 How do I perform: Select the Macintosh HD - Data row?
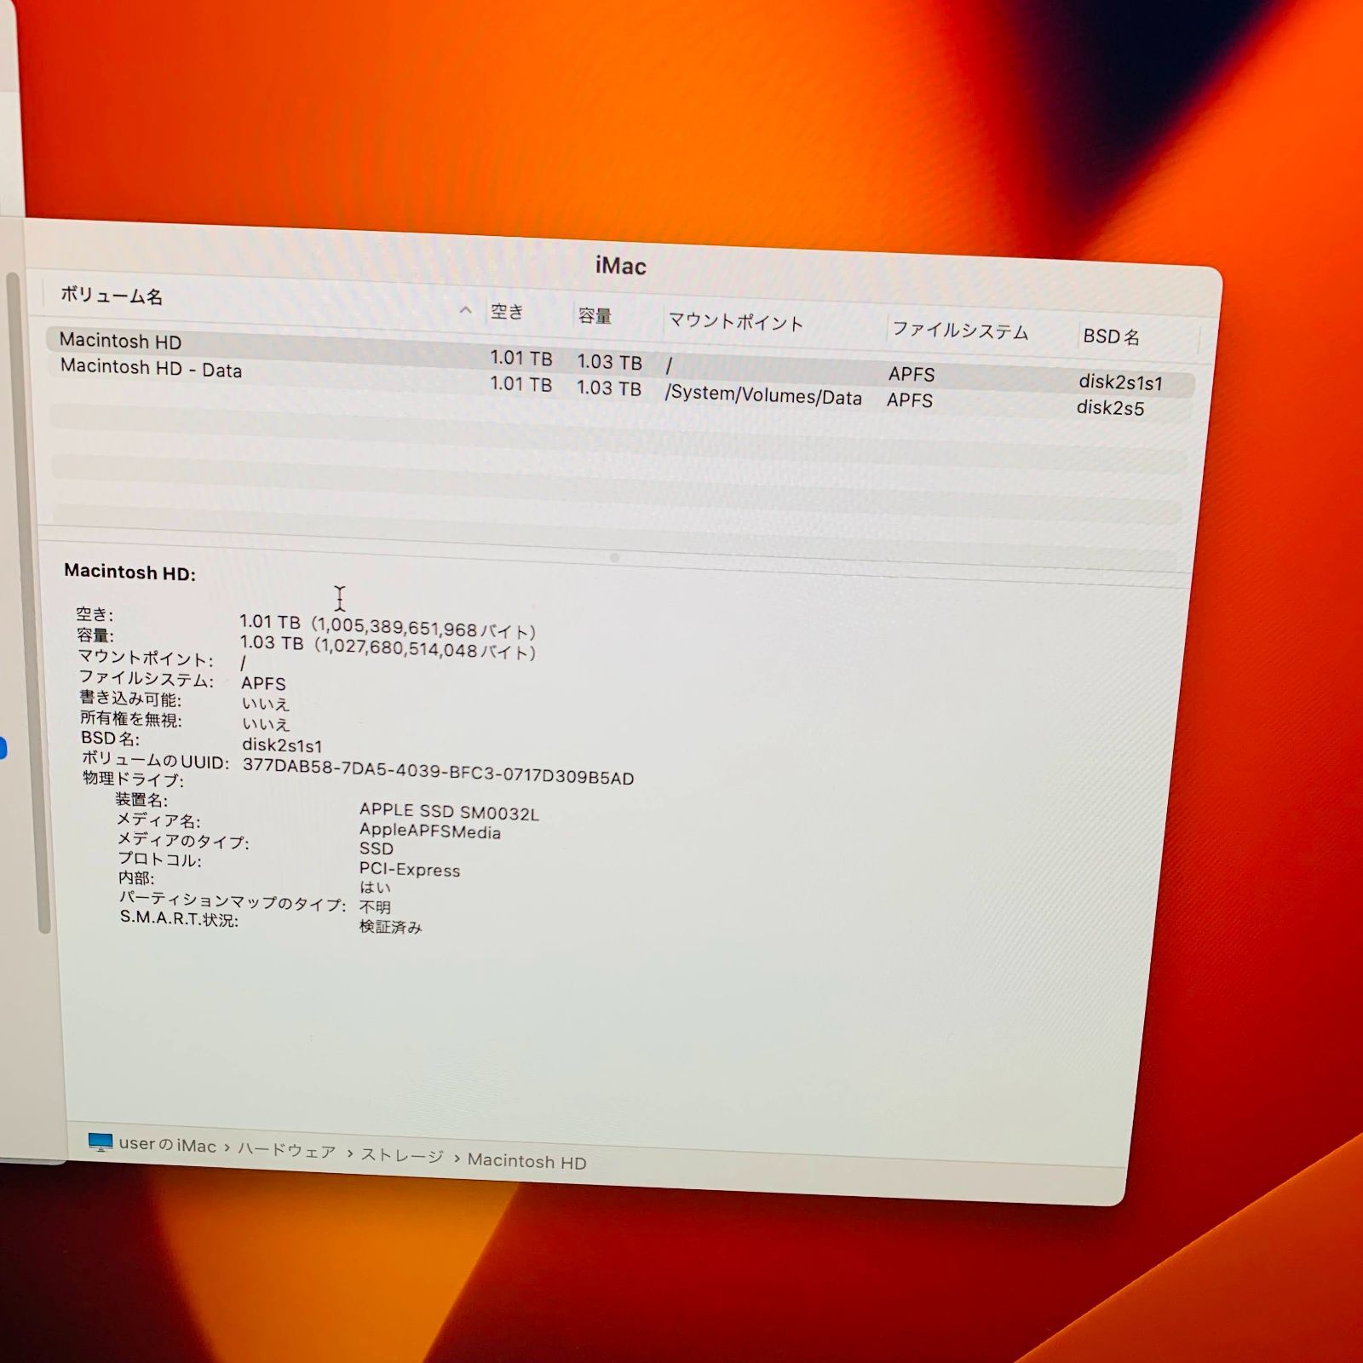pos(620,388)
